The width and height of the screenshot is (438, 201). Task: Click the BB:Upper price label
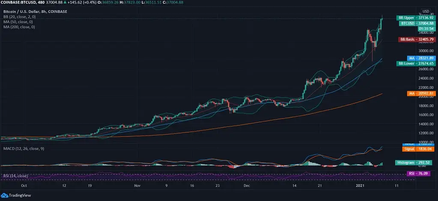click(416, 18)
